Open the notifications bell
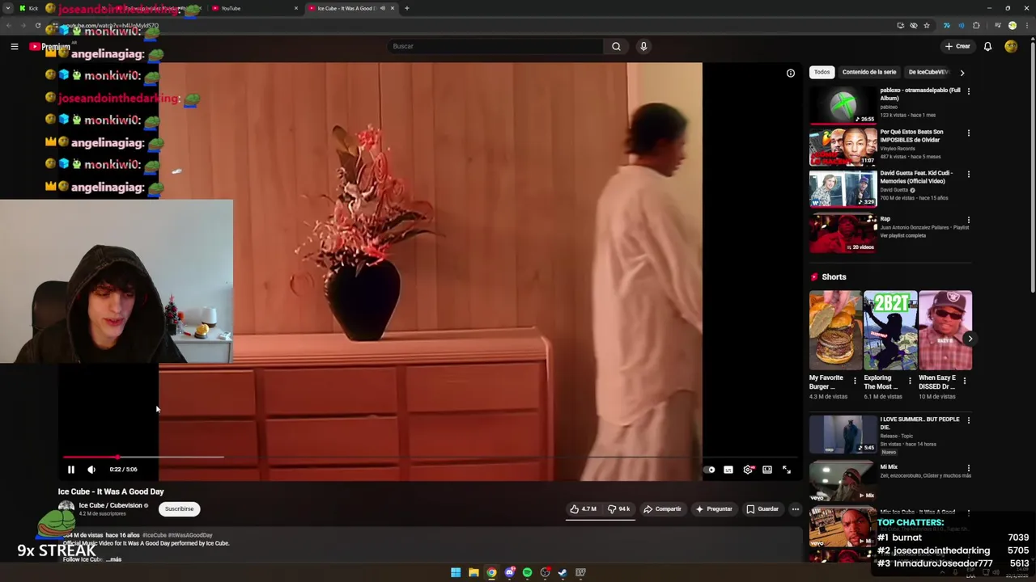 [987, 46]
